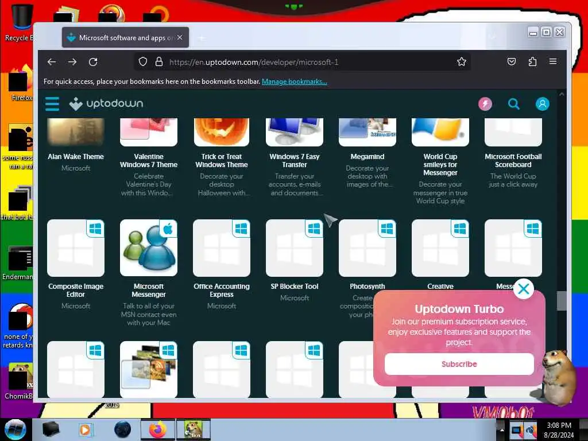The width and height of the screenshot is (588, 441).
Task: Open a new browser tab
Action: coord(202,38)
